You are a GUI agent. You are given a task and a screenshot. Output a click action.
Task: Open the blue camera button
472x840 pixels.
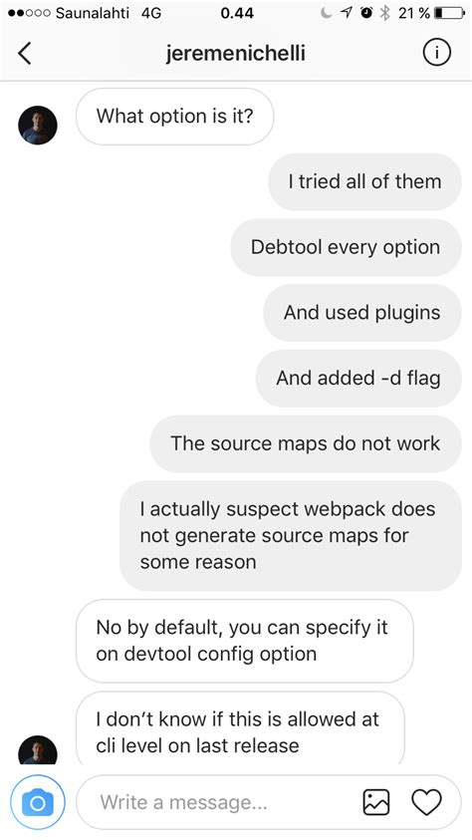click(38, 802)
